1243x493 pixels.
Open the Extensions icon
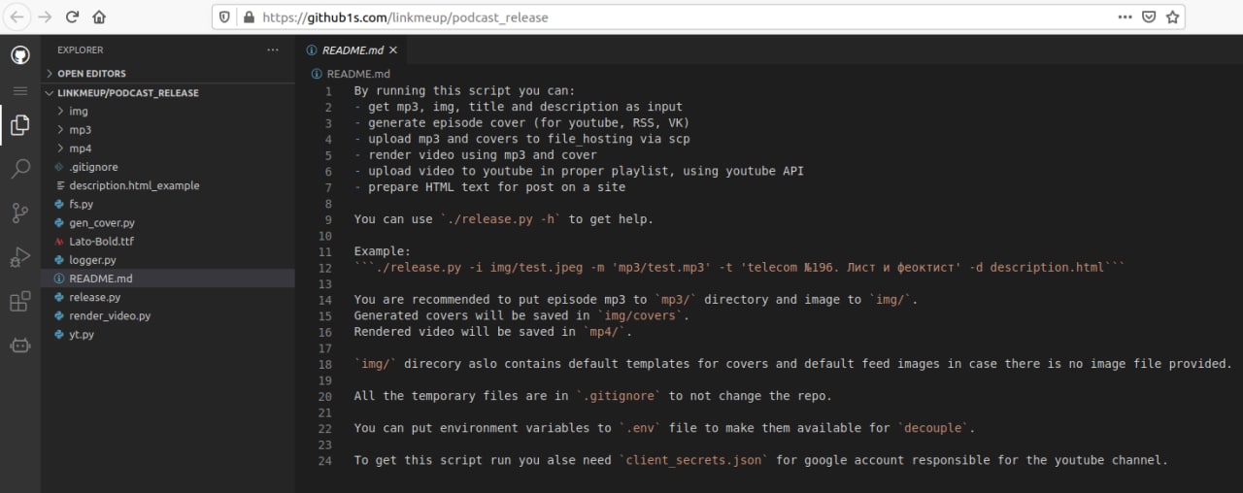pos(19,301)
